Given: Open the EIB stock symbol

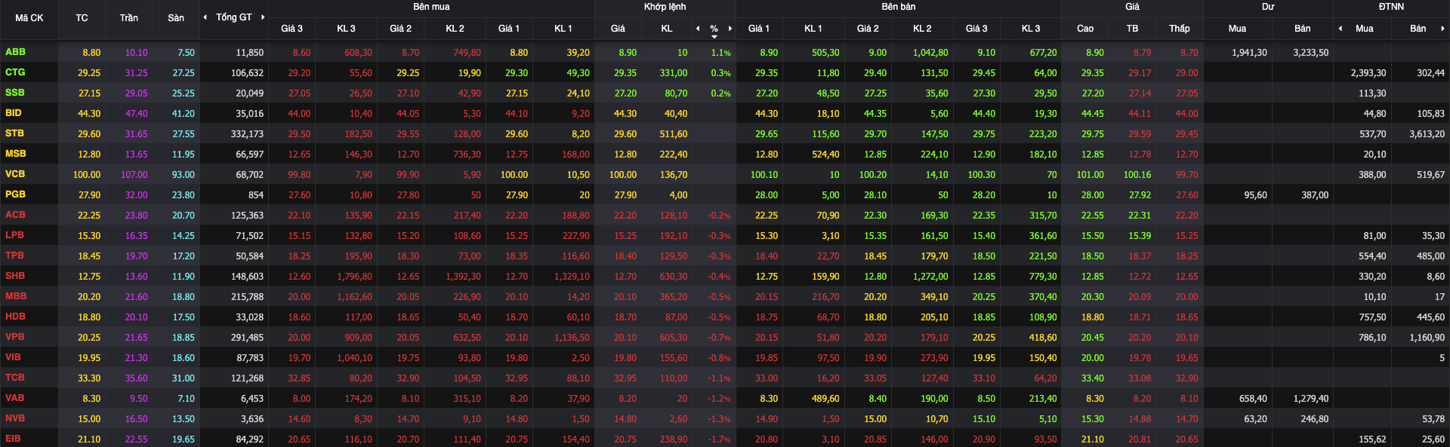Looking at the screenshot, I should [x=14, y=439].
